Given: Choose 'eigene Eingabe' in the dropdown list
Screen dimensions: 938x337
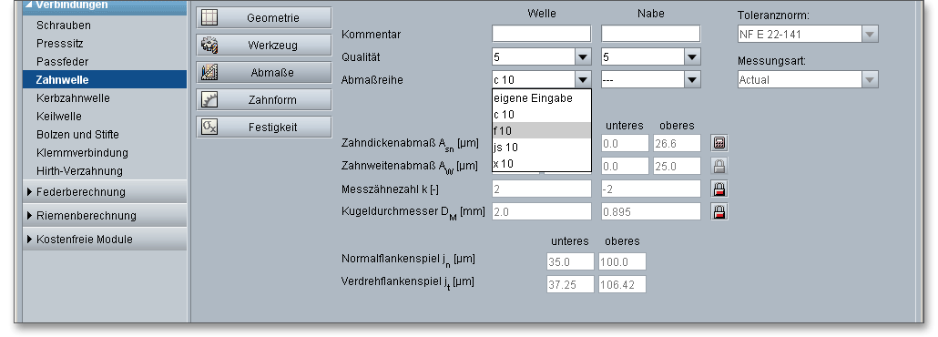Looking at the screenshot, I should pos(541,98).
